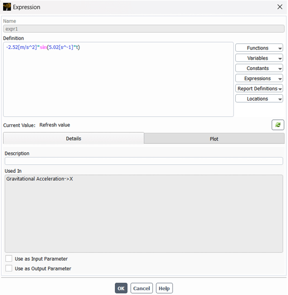Click the Fluent application icon in title bar

[x=7, y=7]
